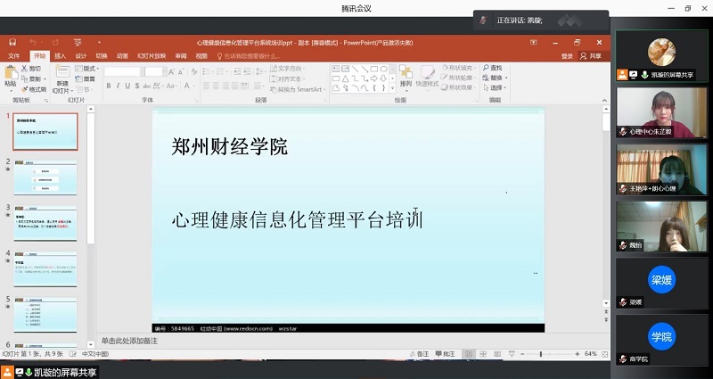713x379 pixels.
Task: Select slide 2 thumbnail
Action: [45, 177]
